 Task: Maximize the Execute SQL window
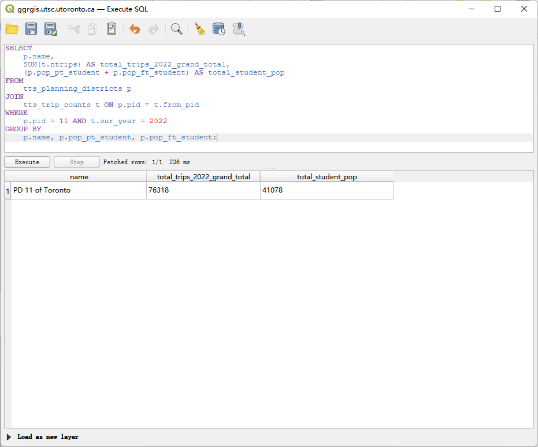coord(498,9)
